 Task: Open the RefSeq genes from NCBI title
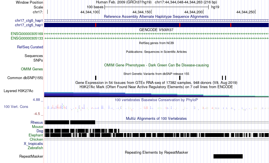156,43
